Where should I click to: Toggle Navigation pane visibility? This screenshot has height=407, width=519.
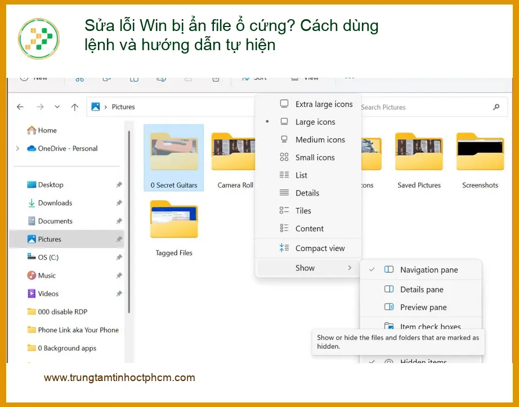(x=420, y=270)
